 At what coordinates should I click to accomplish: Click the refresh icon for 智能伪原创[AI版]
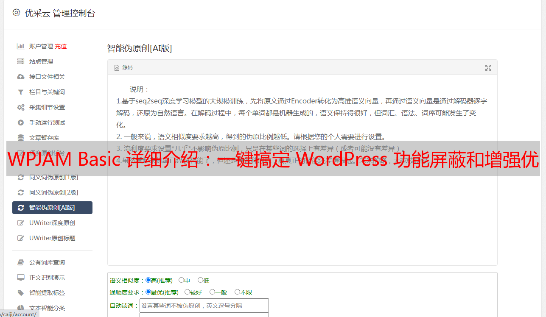[20, 208]
